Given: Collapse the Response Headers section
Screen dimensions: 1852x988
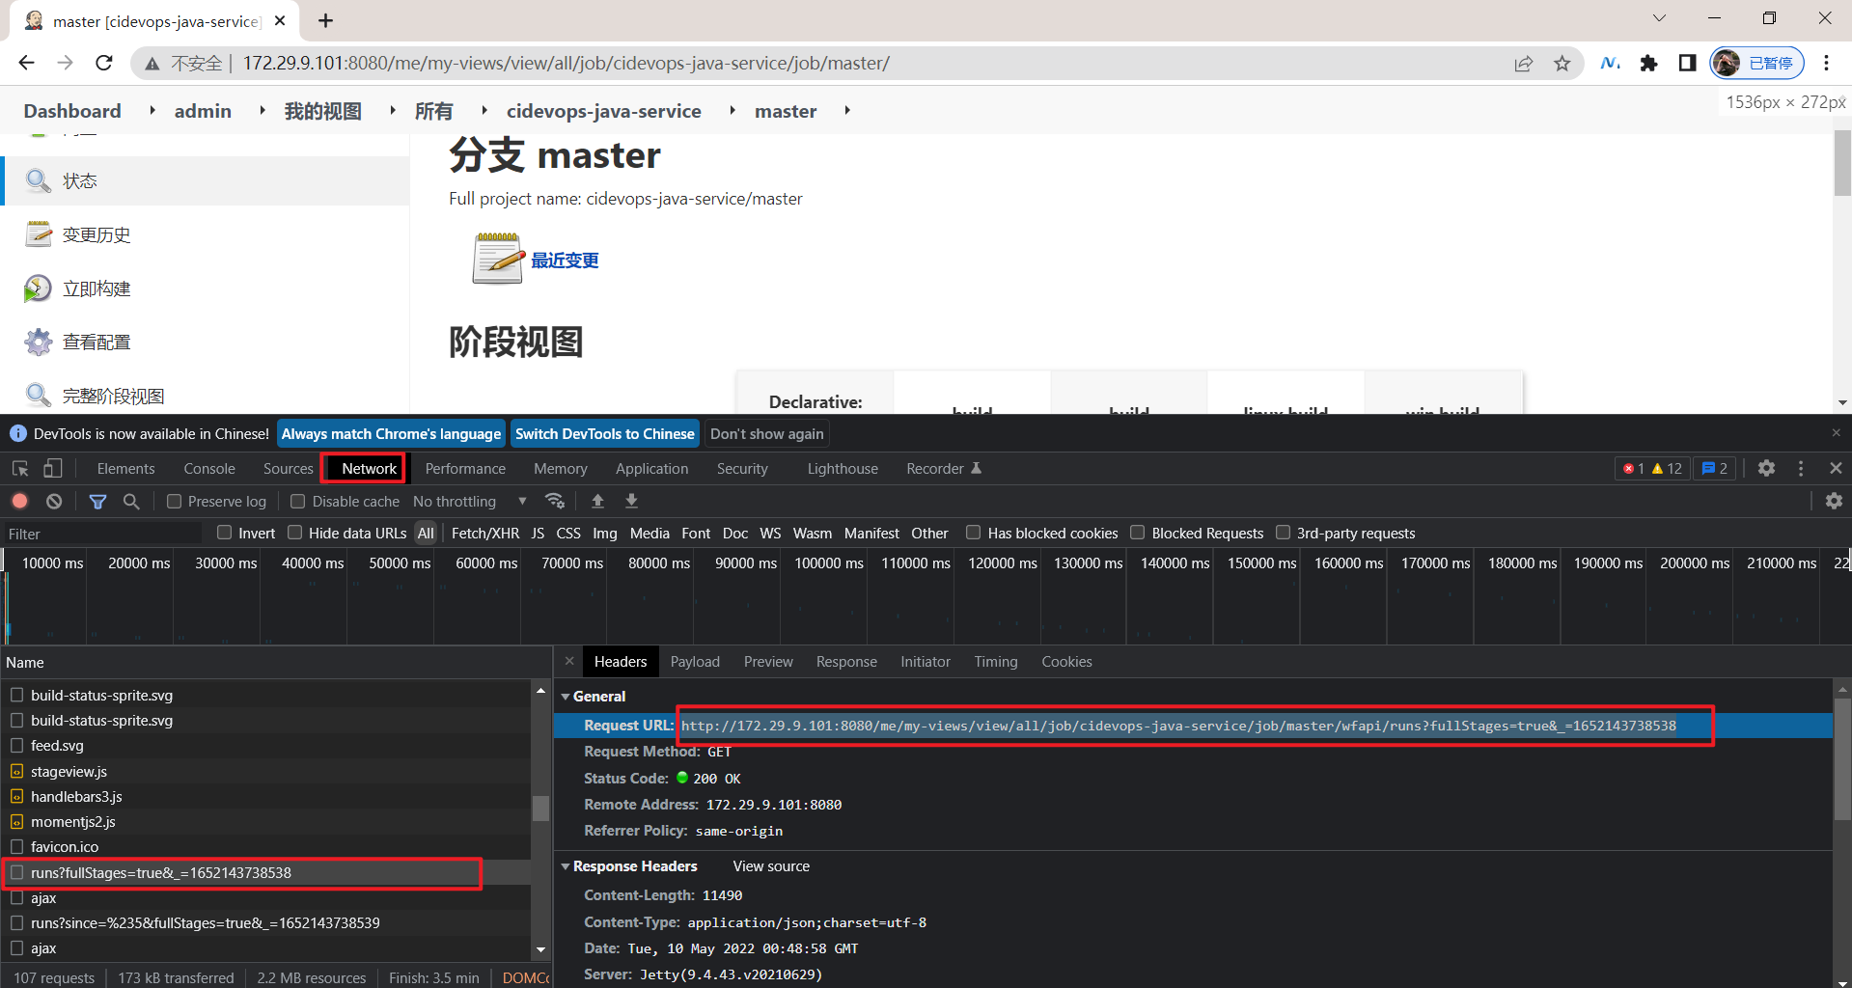Looking at the screenshot, I should (x=566, y=866).
